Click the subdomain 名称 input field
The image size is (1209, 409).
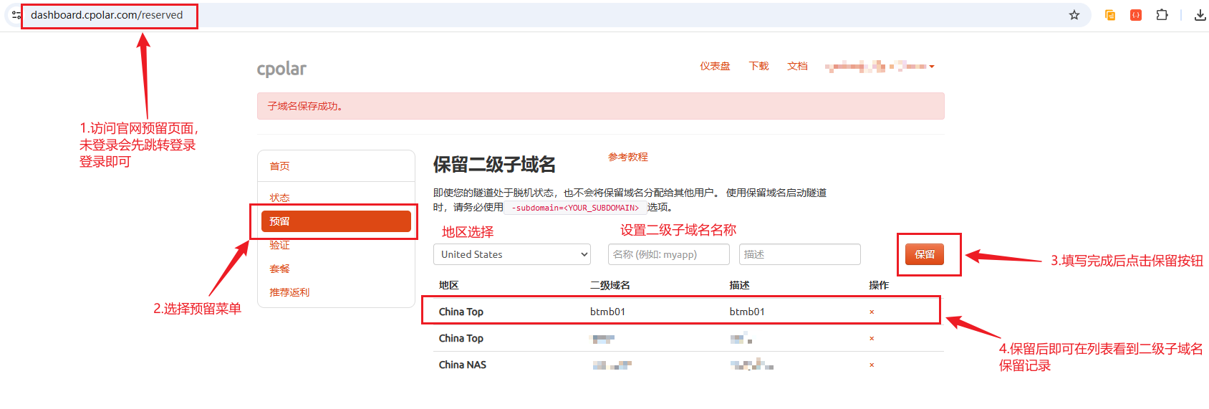point(668,254)
